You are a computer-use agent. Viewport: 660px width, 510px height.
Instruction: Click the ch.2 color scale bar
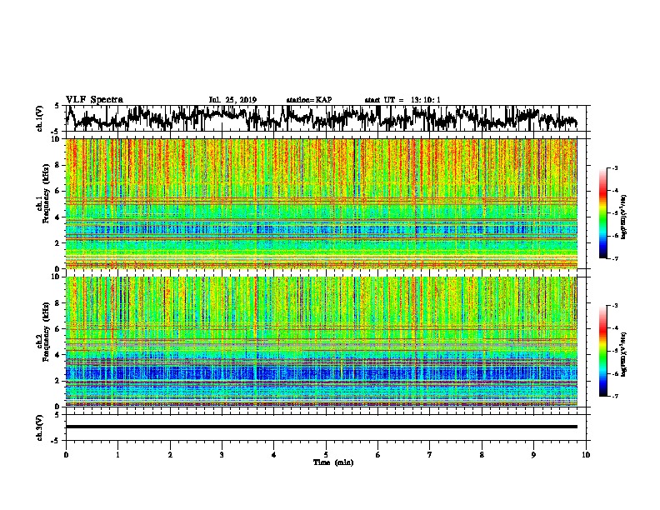(603, 351)
